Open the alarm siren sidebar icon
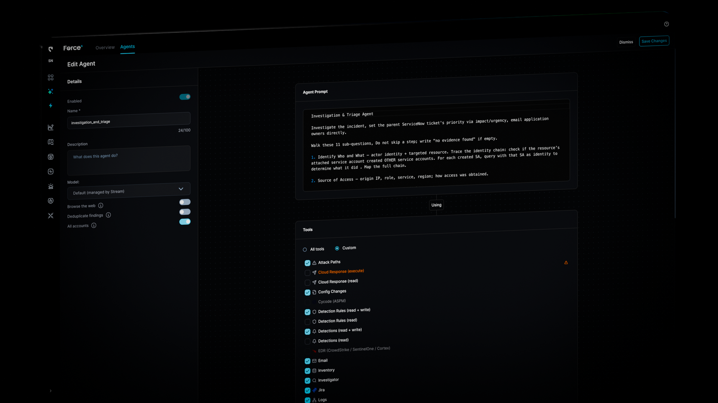718x403 pixels. [x=50, y=186]
